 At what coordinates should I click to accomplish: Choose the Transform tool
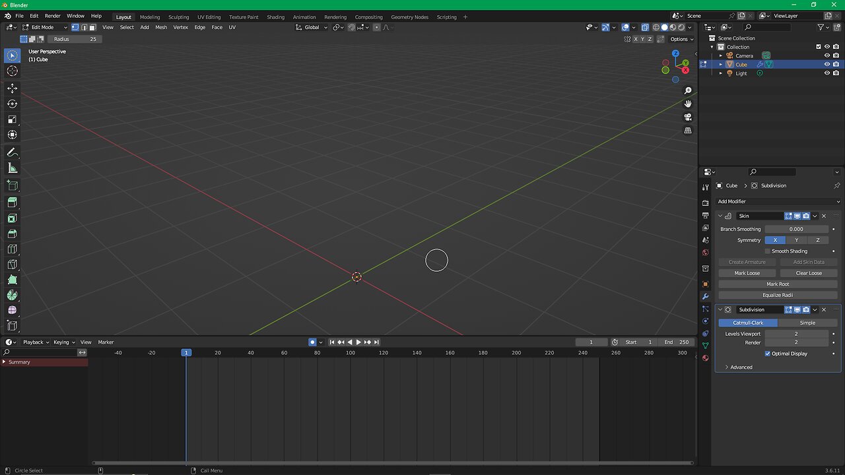coord(12,135)
